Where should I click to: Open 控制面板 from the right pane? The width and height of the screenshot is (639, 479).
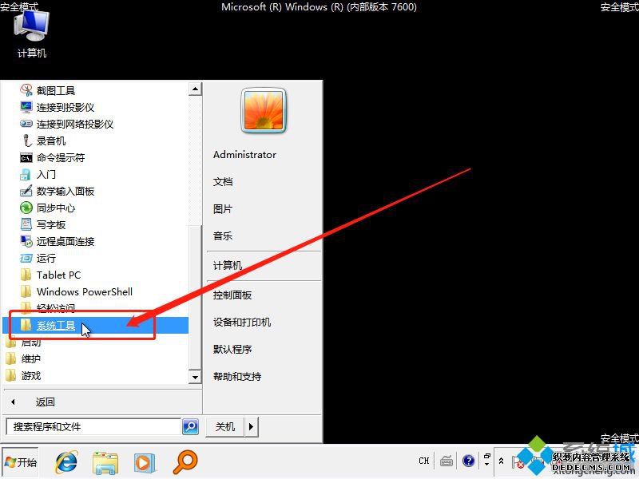click(x=232, y=295)
